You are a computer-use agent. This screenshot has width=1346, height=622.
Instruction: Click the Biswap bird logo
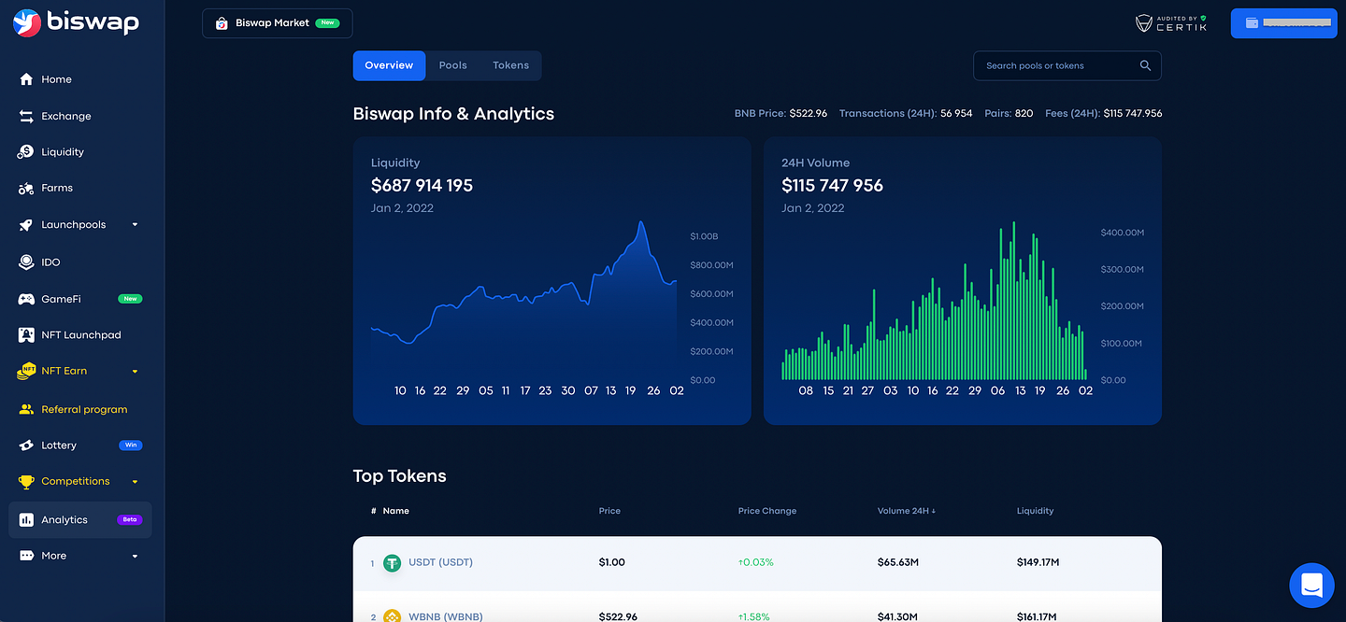tap(27, 22)
